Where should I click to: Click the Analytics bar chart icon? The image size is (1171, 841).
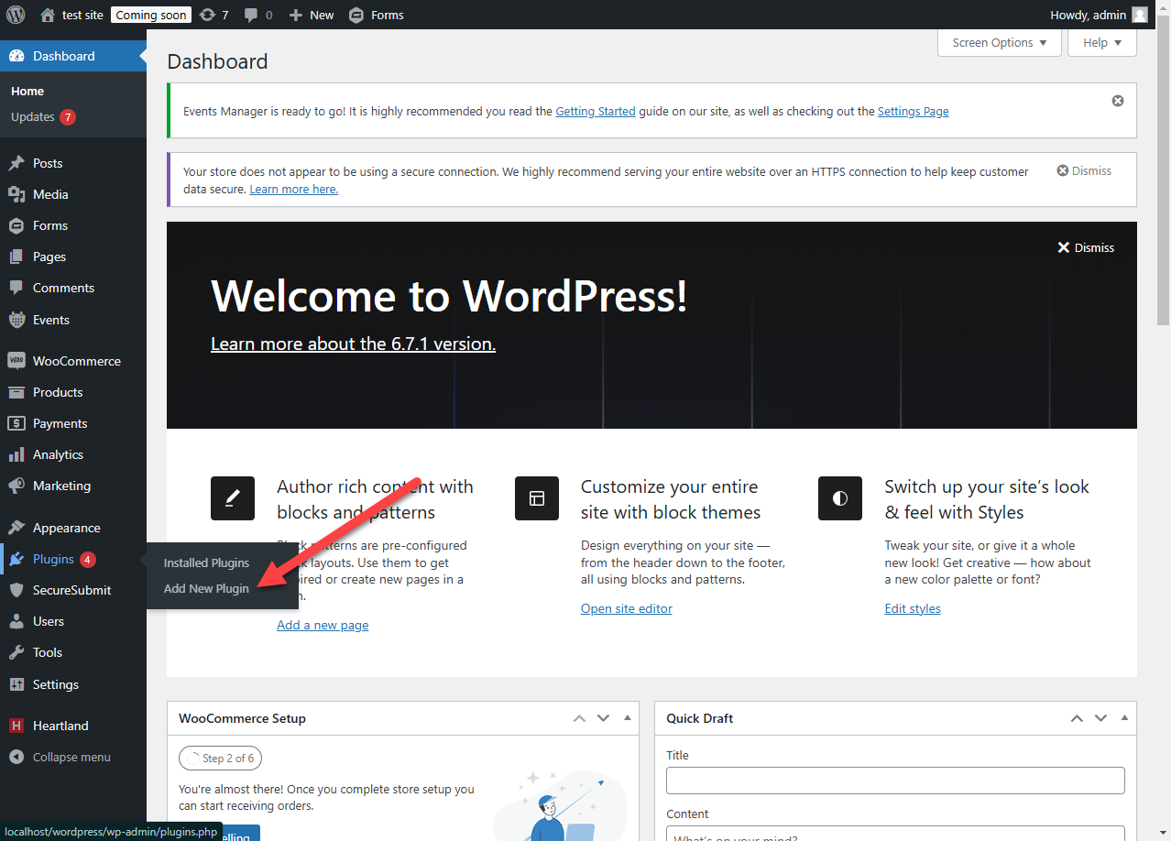[16, 454]
